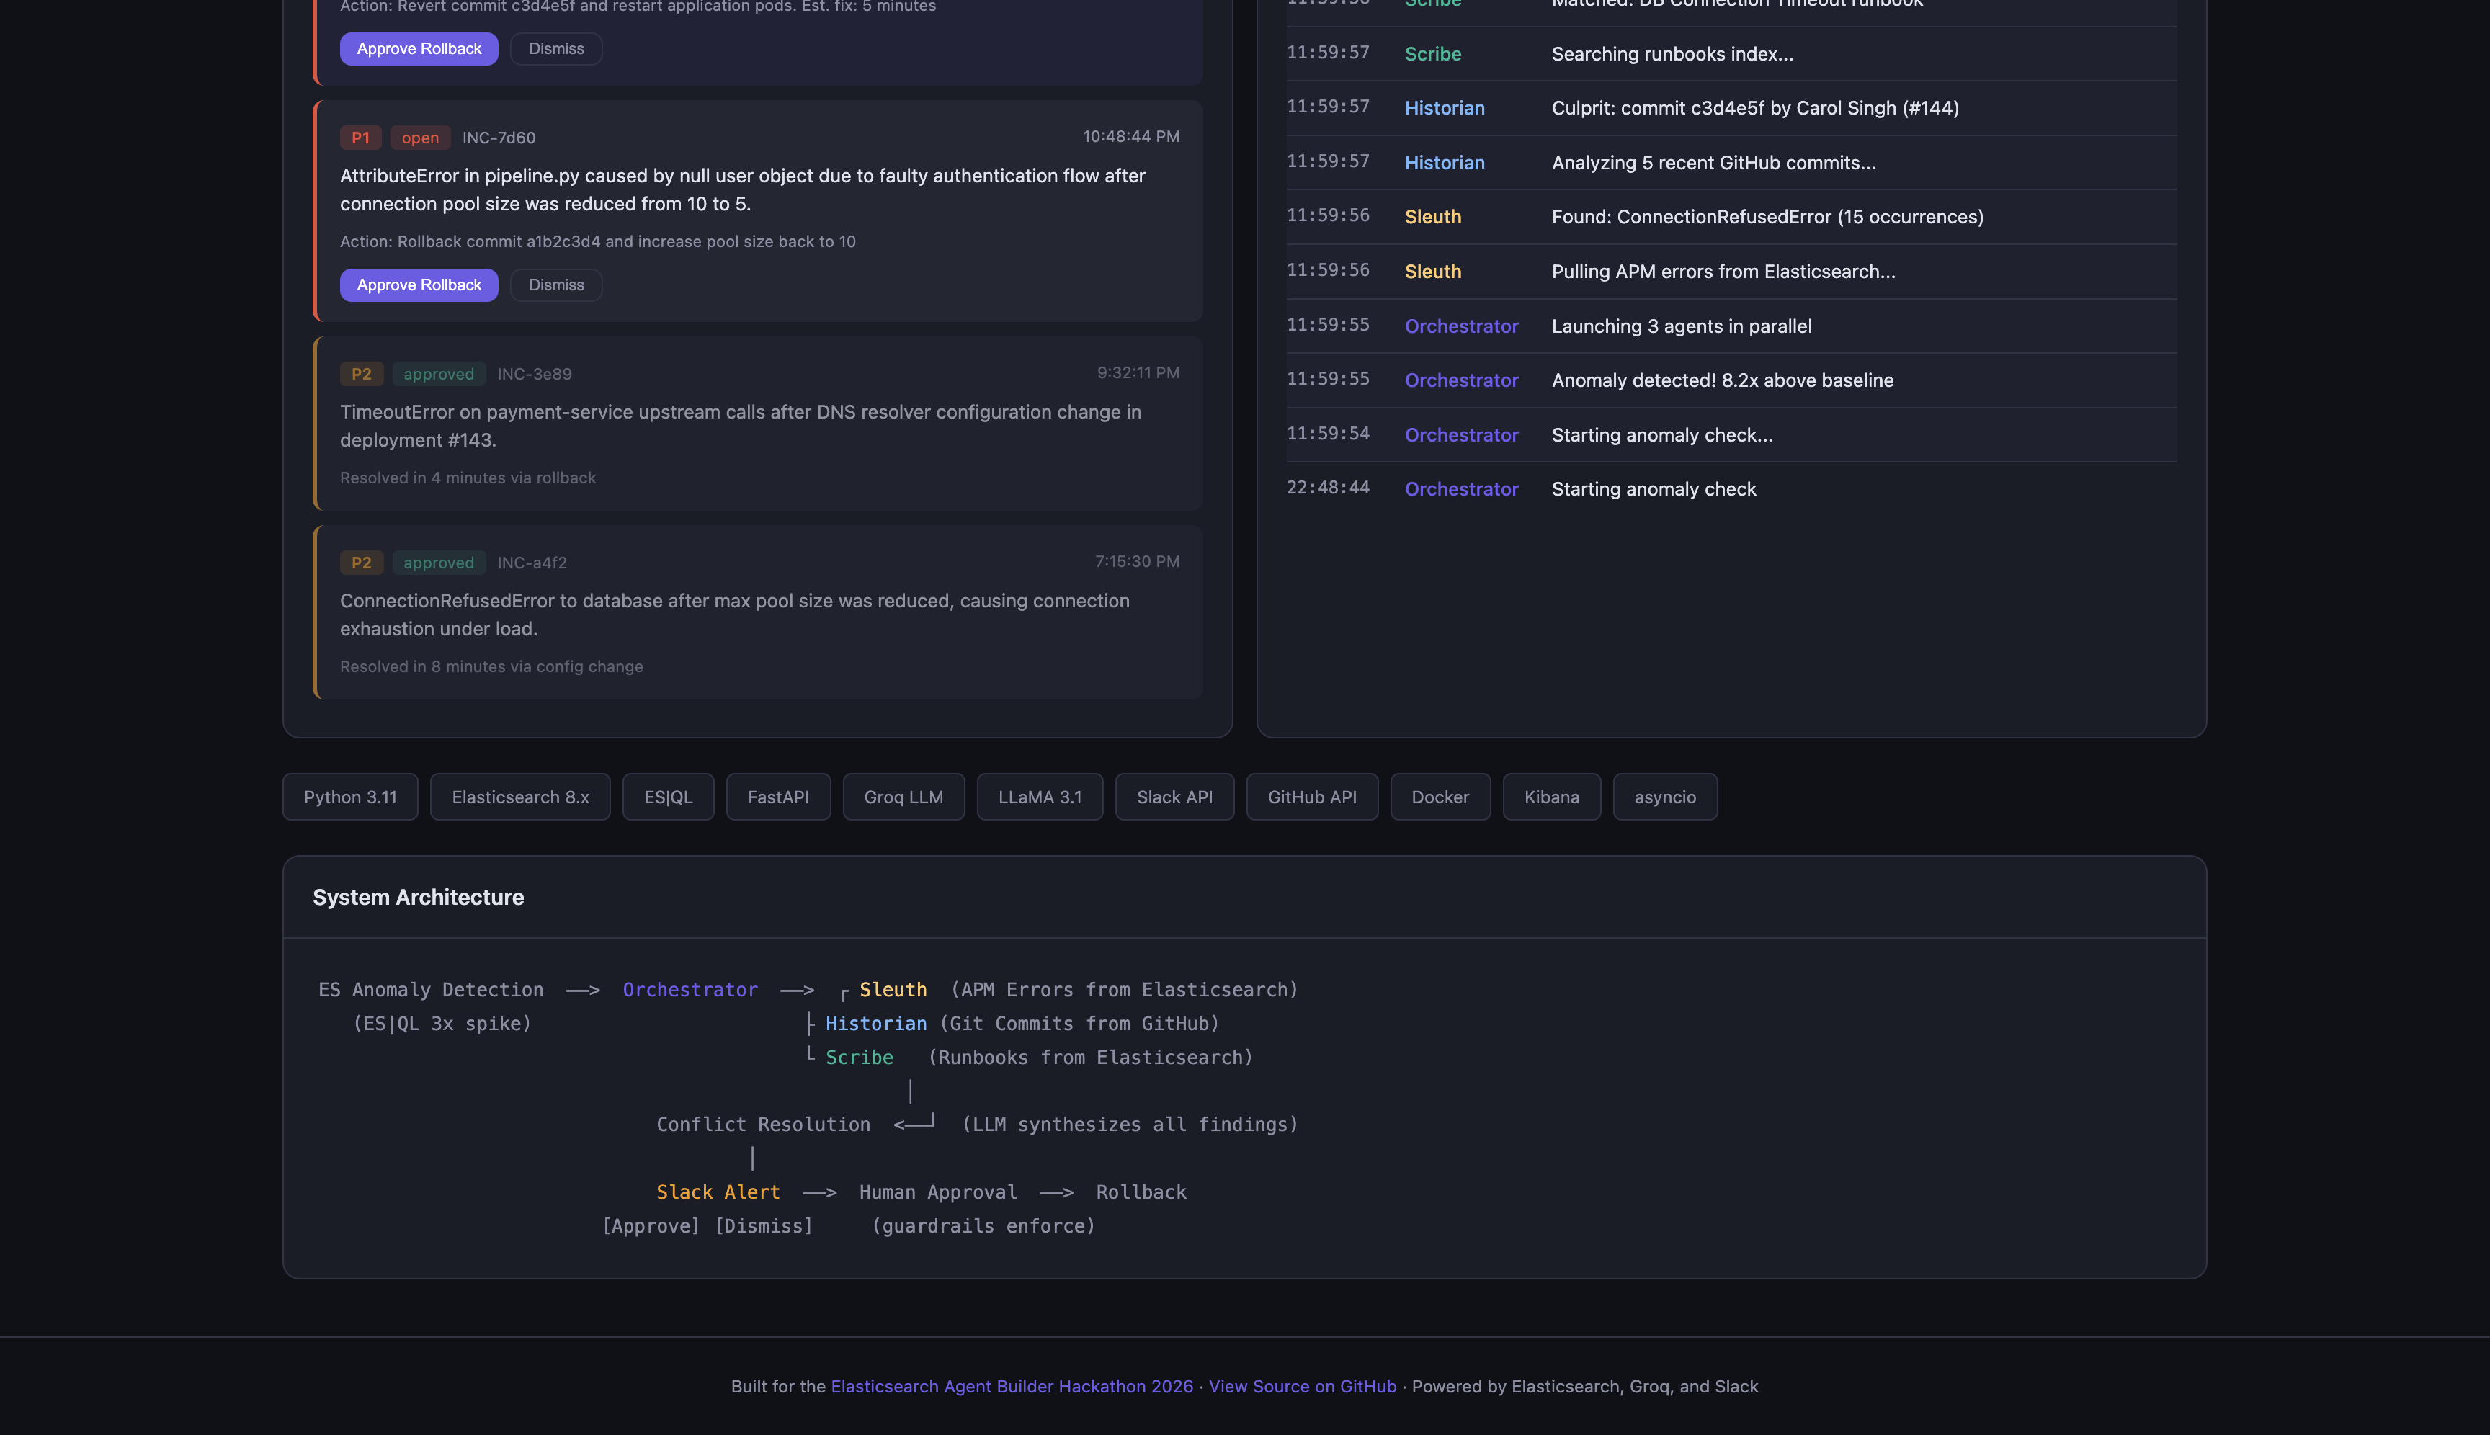Image resolution: width=2490 pixels, height=1435 pixels.
Task: Click the asyncio tag
Action: click(x=1664, y=796)
